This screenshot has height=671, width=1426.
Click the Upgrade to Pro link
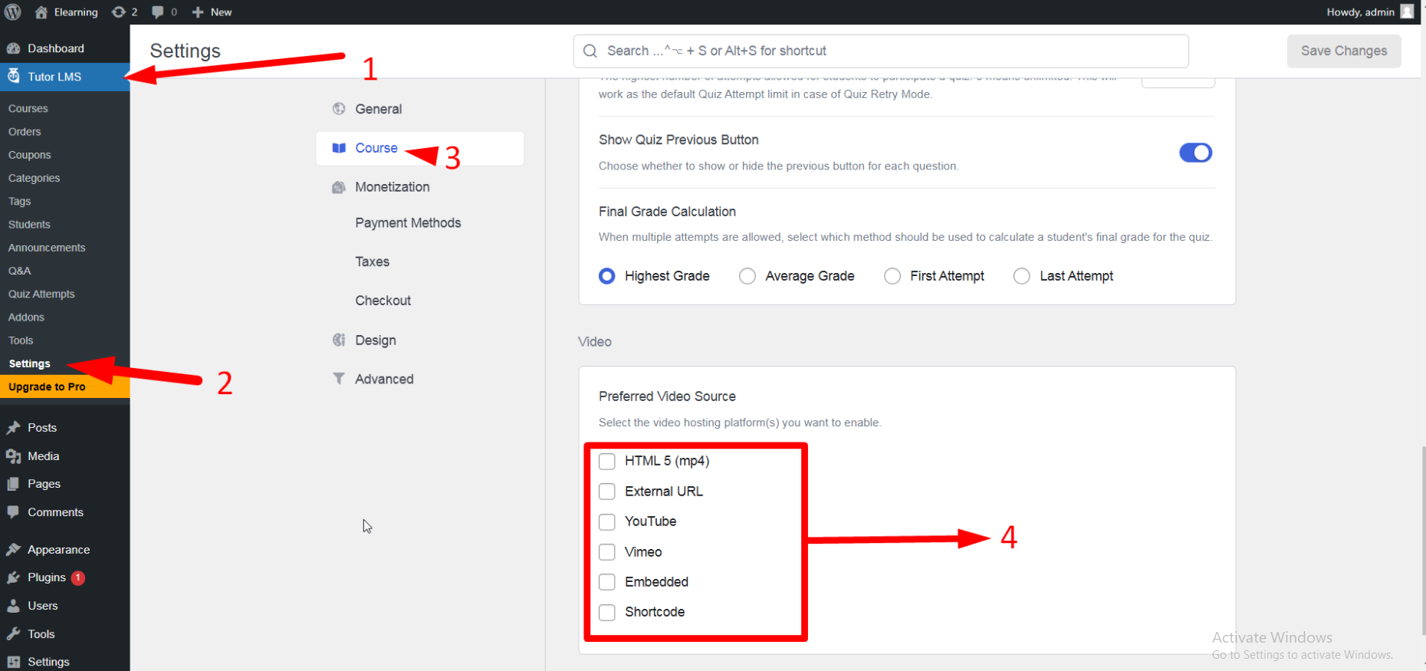pos(47,386)
